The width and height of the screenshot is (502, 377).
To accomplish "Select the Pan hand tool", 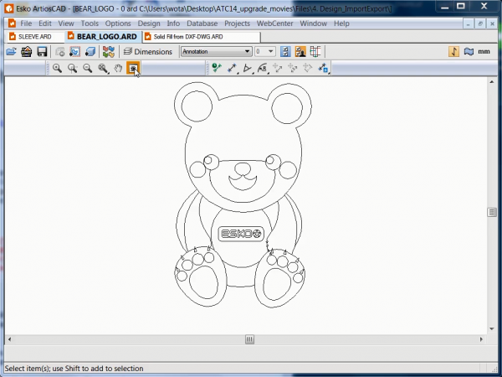I will pos(118,68).
